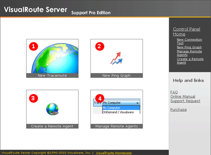The width and height of the screenshot is (211, 155).
Task: Open New Connection Test sidebar link
Action: [189, 41]
